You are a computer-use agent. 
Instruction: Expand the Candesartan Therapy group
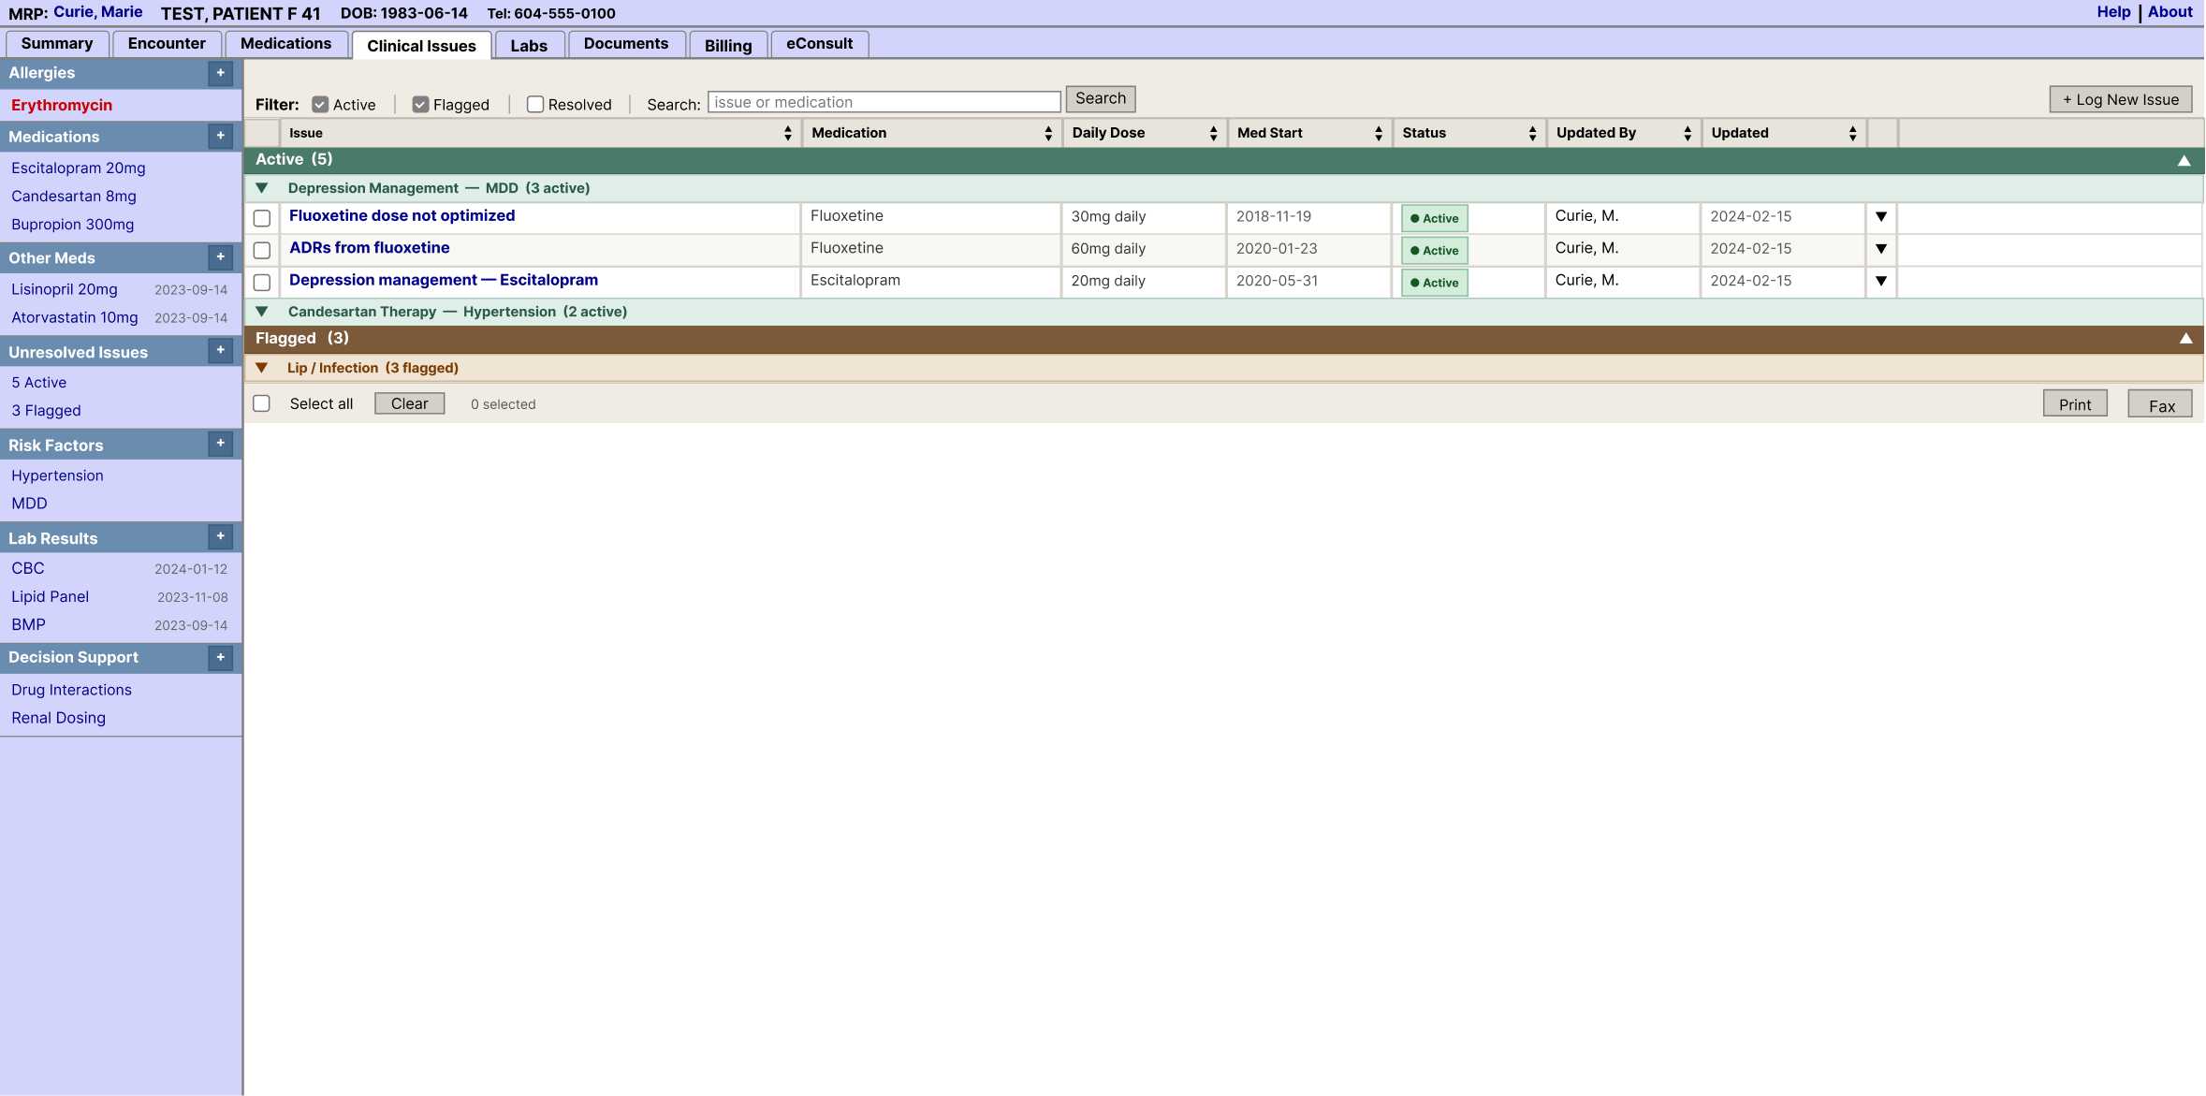tap(262, 312)
